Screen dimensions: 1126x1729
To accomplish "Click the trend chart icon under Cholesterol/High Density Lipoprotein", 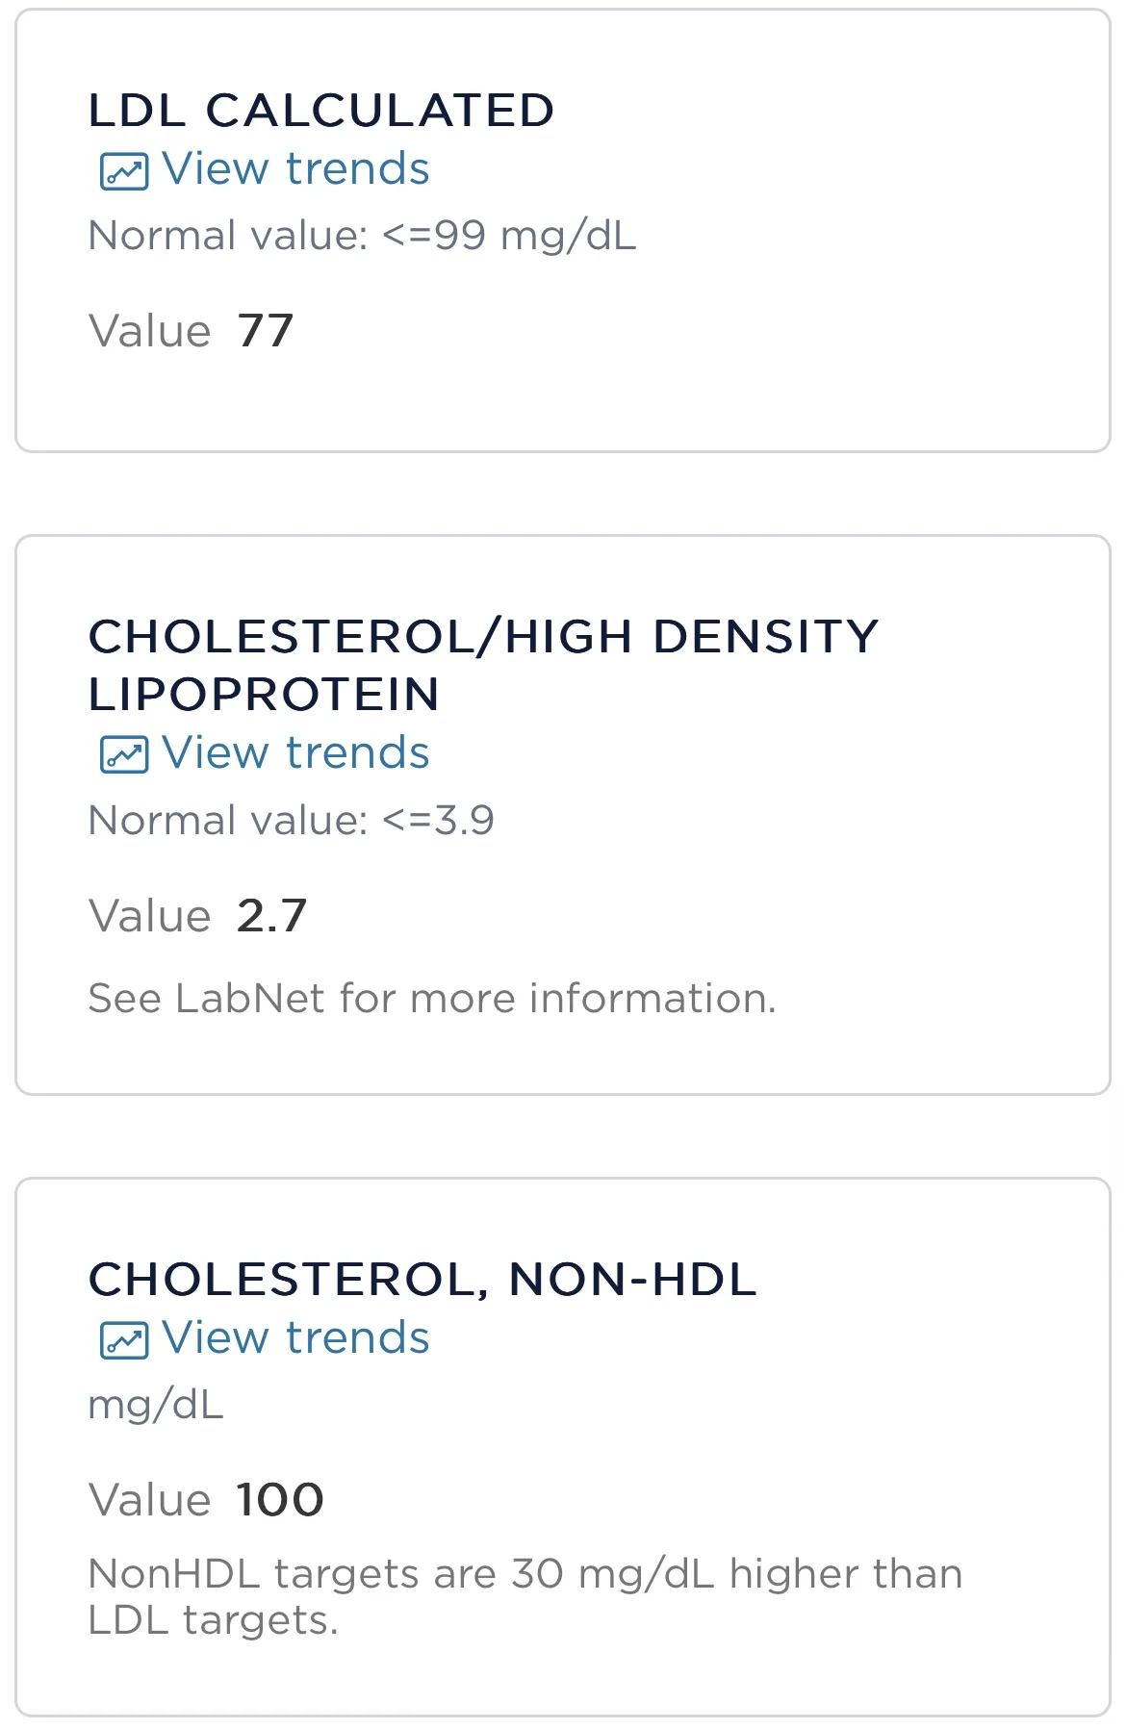I will point(124,755).
